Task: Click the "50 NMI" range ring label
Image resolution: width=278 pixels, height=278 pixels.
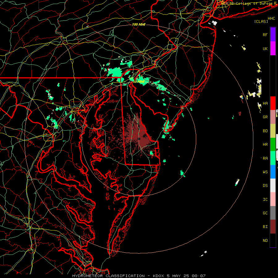Action: coord(139,82)
